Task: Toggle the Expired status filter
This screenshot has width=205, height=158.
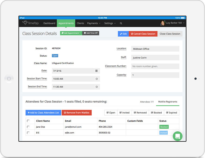Action: click(x=171, y=112)
